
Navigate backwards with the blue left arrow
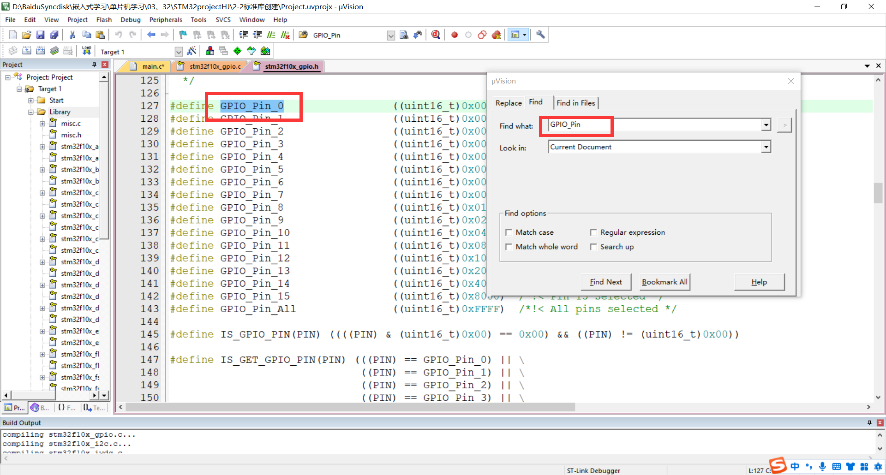coord(151,35)
